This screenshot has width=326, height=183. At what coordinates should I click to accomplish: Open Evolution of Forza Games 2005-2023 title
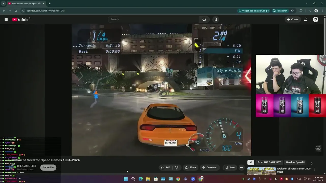(x=294, y=170)
